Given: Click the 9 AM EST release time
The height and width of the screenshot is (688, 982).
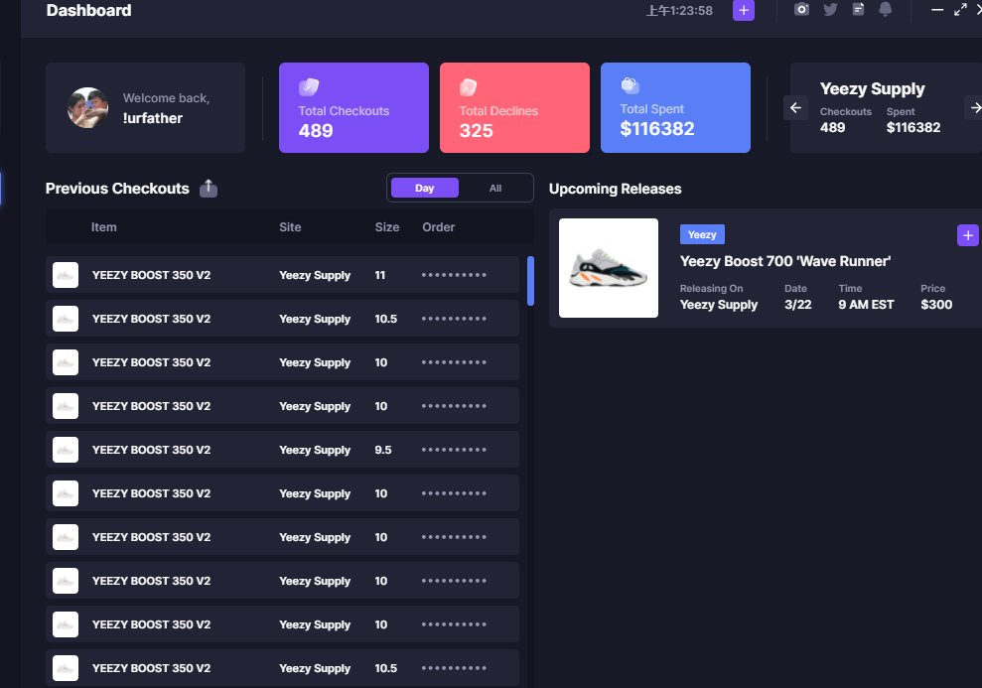Looking at the screenshot, I should [x=866, y=305].
